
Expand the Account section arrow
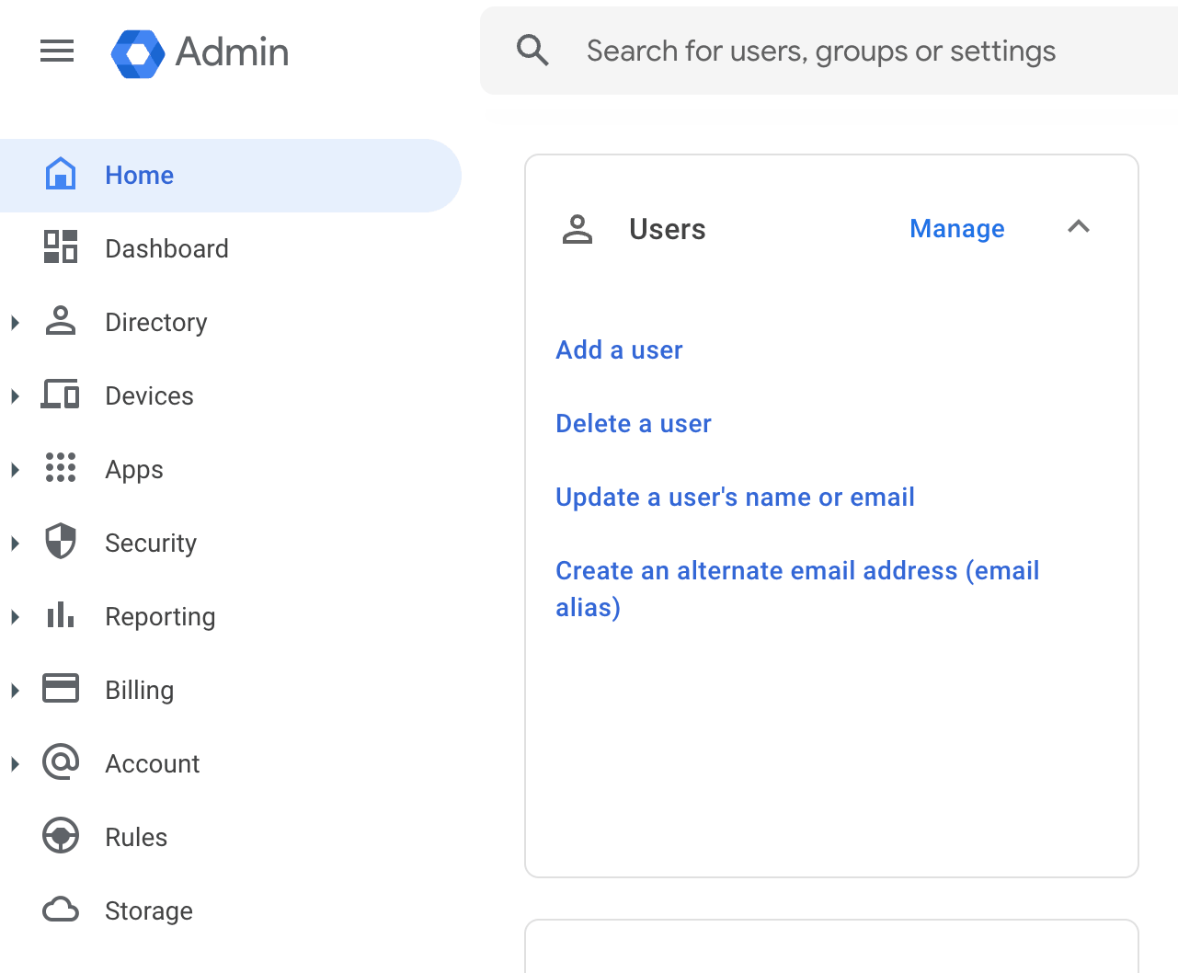14,763
